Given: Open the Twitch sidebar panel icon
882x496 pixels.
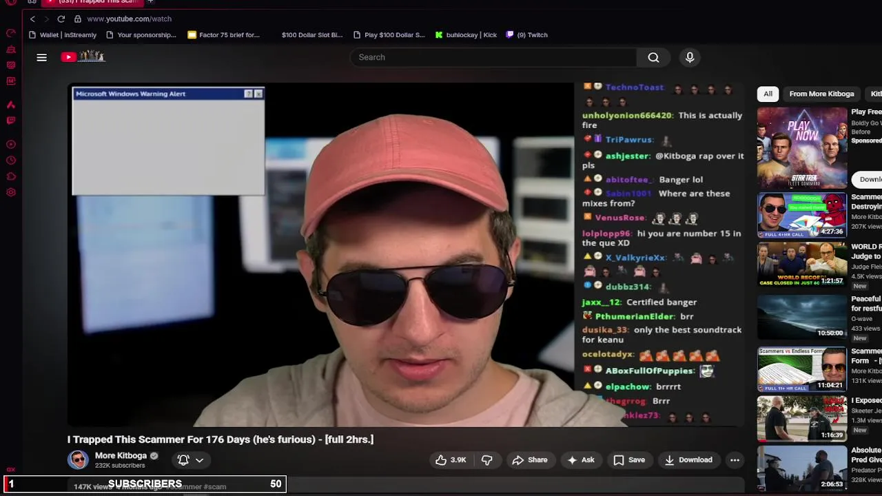Looking at the screenshot, I should tap(11, 121).
